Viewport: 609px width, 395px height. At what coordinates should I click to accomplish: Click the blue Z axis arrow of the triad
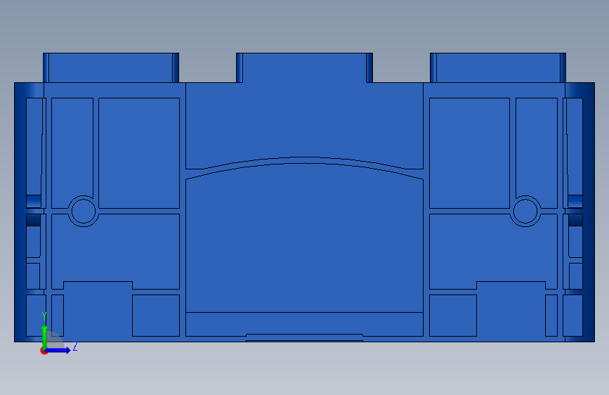click(58, 350)
